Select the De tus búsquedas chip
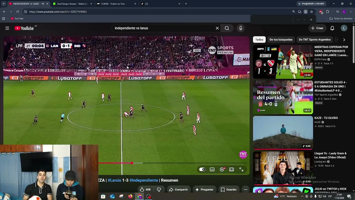The width and height of the screenshot is (355, 200). [x=281, y=39]
